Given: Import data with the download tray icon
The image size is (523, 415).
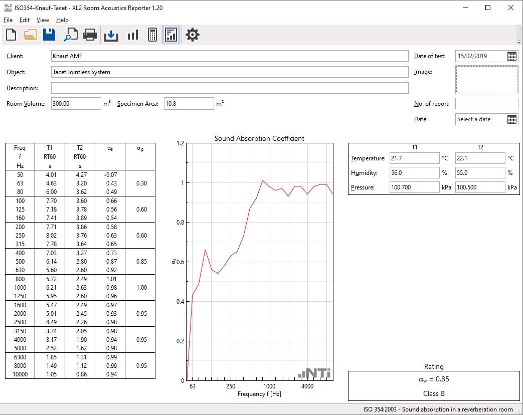Looking at the screenshot, I should [111, 35].
